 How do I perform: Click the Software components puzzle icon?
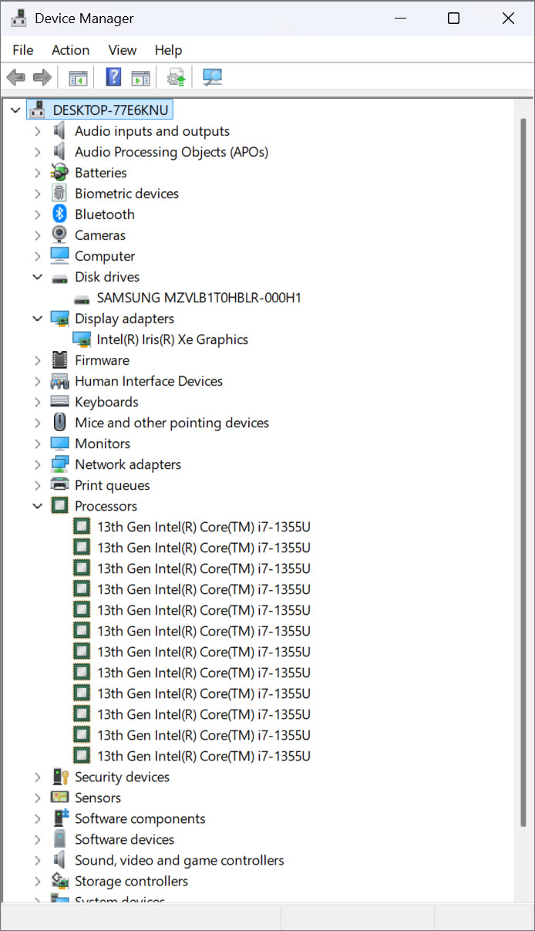pos(60,818)
